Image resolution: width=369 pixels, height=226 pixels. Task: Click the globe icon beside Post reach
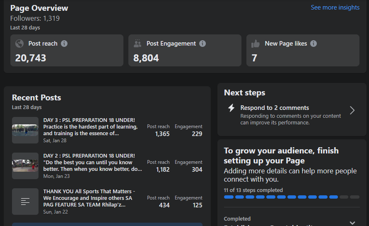coord(19,44)
